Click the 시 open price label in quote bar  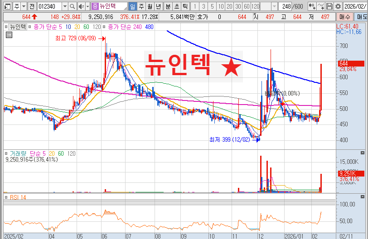click(x=256, y=17)
